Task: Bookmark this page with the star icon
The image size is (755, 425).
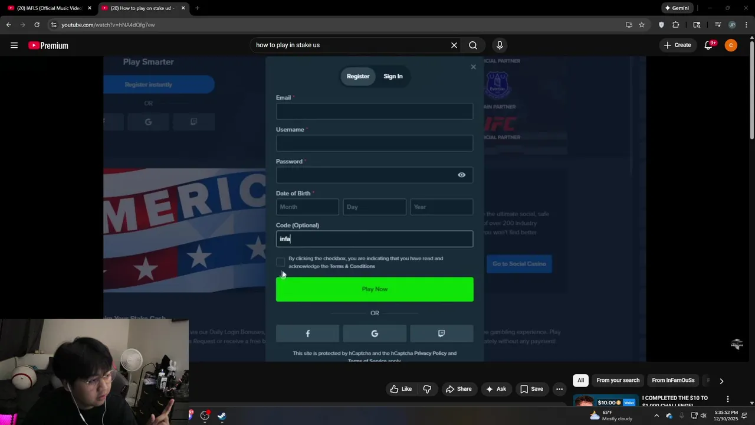Action: 642,25
